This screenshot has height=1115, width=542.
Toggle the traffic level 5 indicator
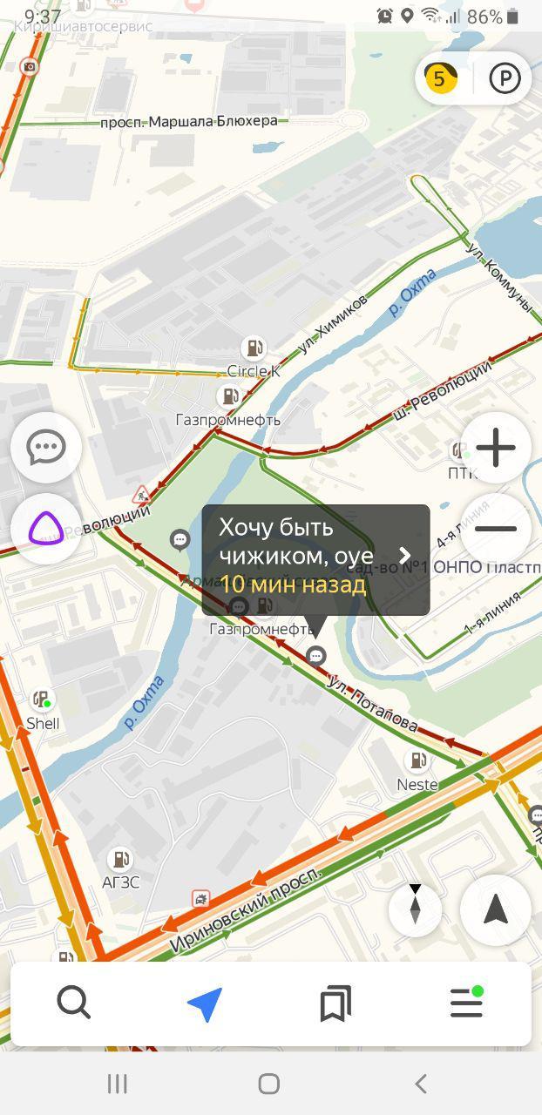coord(441,78)
